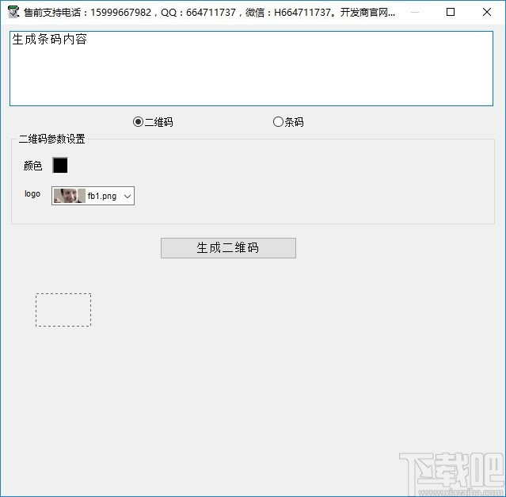Click the 颜色 label
Screen dimensions: 506x497
coord(32,166)
